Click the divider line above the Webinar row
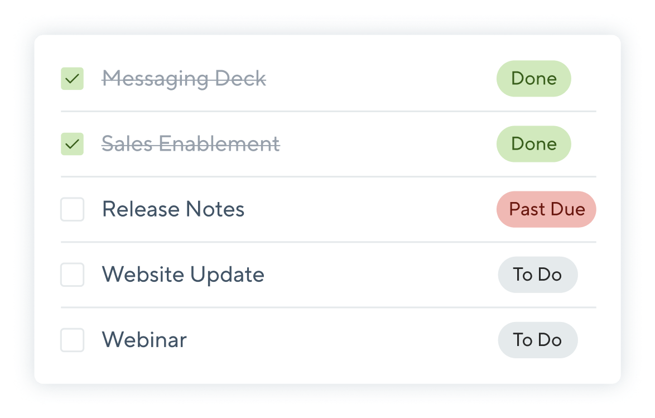The height and width of the screenshot is (418, 655). 328,308
